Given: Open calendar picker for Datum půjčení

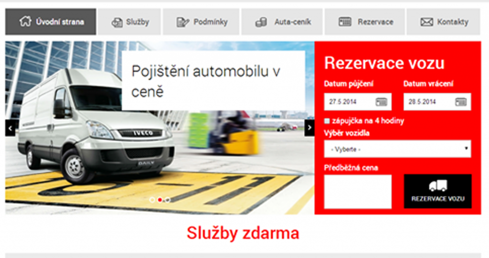Looking at the screenshot, I should tap(381, 102).
